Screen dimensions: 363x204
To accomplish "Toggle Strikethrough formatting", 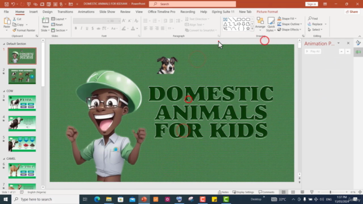I will tap(98, 28).
